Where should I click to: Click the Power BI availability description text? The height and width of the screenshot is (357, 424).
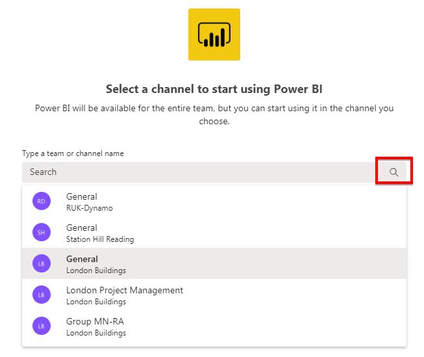tap(214, 114)
